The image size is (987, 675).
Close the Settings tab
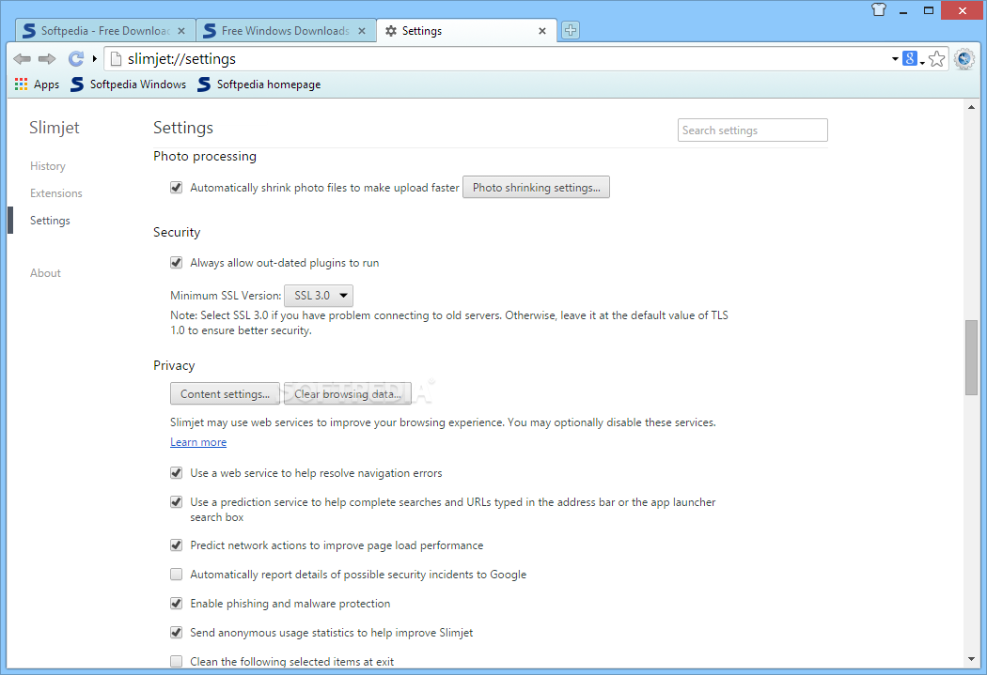click(x=542, y=31)
